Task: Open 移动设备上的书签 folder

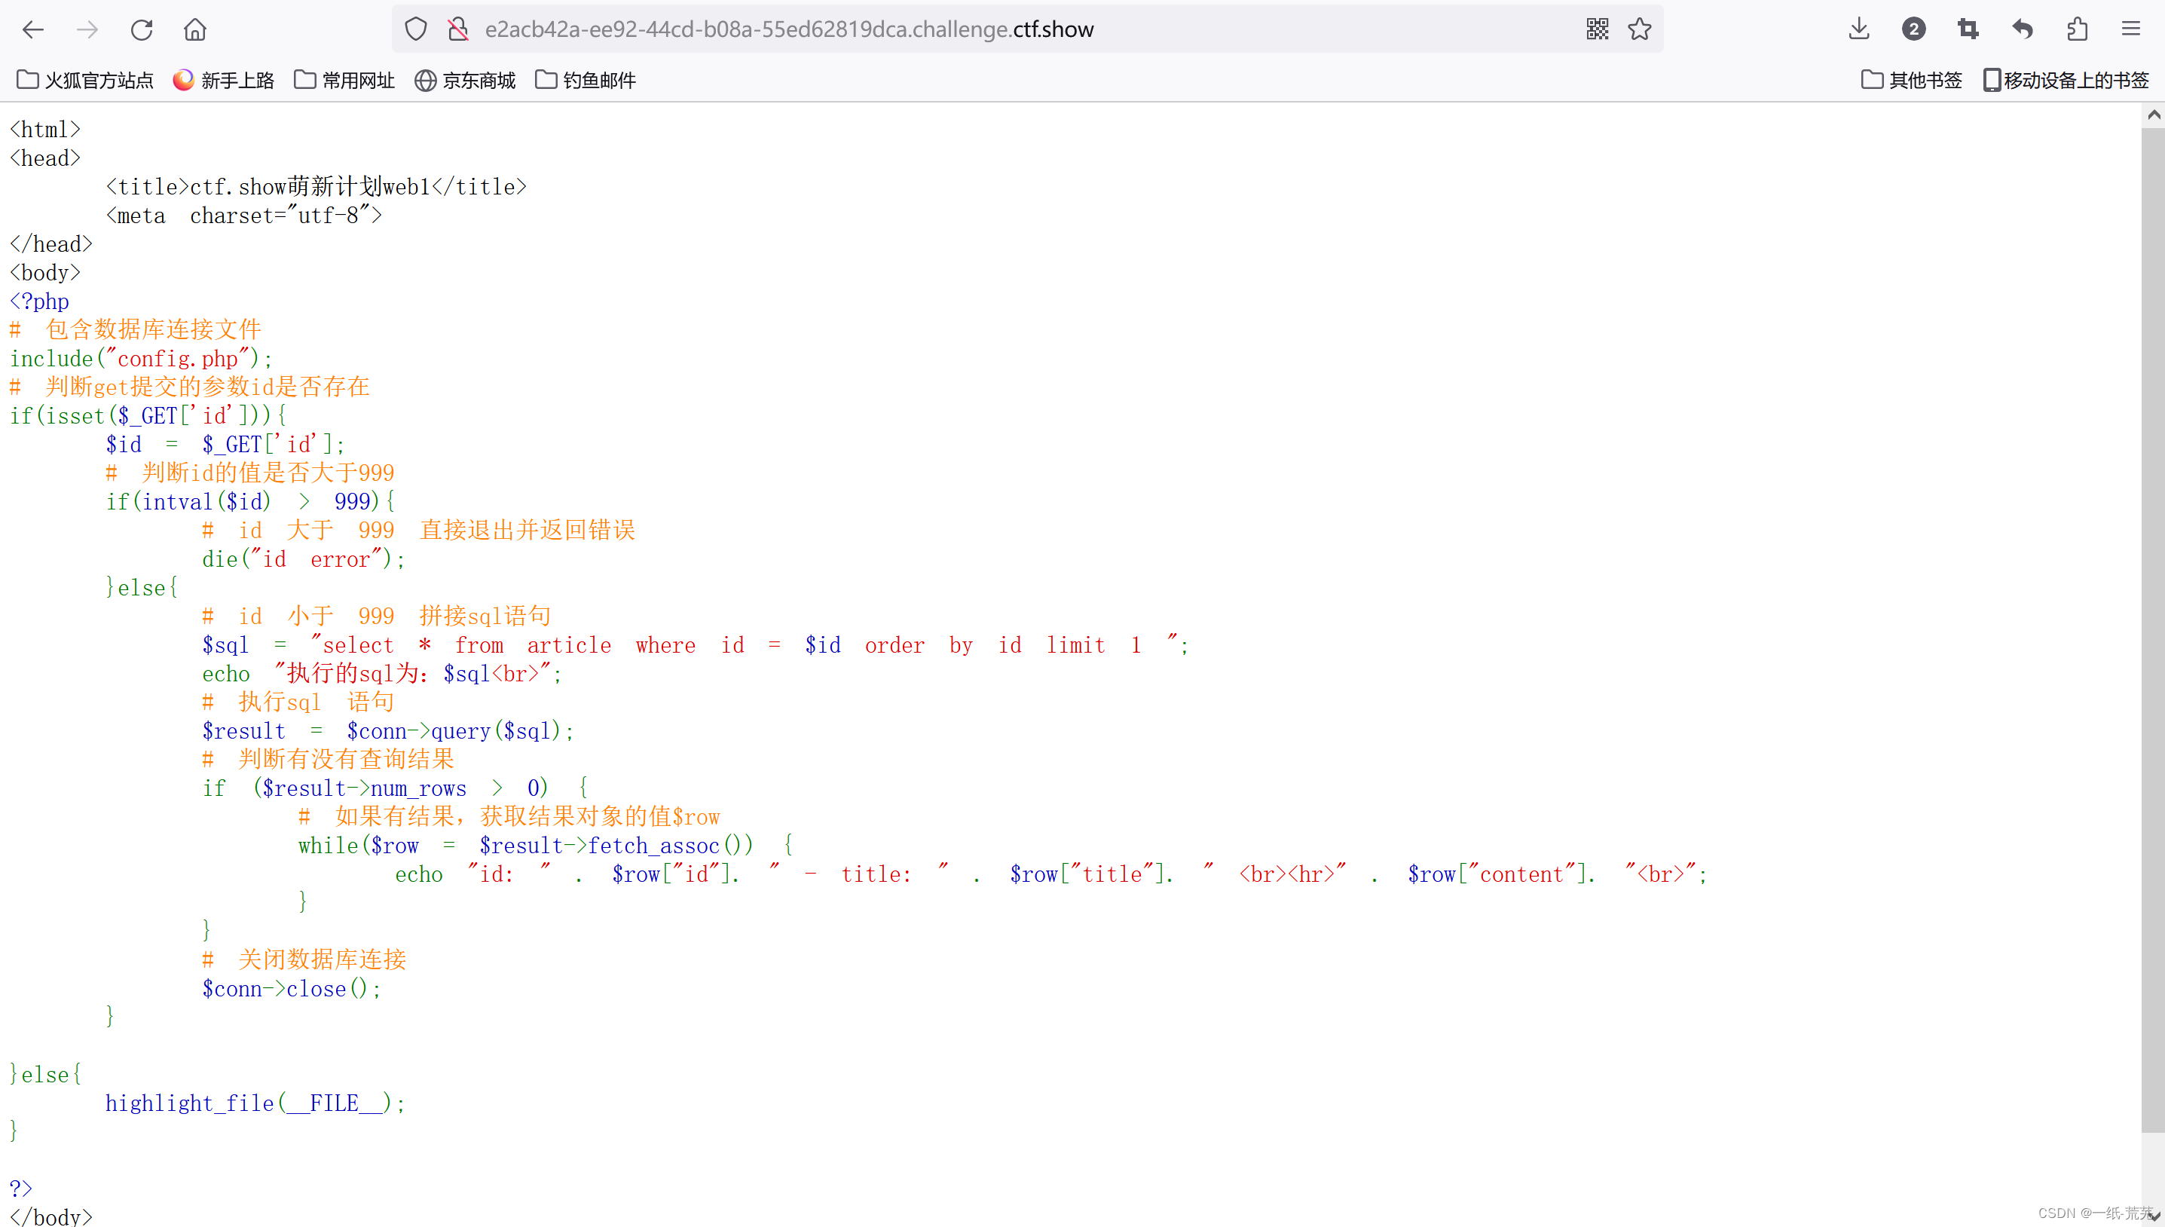Action: click(2066, 80)
